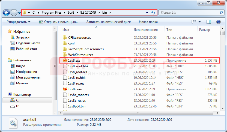Click Новая папка in the toolbar
227x132 pixels.
(148, 22)
